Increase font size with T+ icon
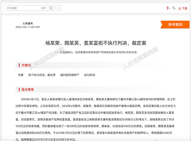This screenshot has width=191, height=141. pyautogui.click(x=174, y=8)
